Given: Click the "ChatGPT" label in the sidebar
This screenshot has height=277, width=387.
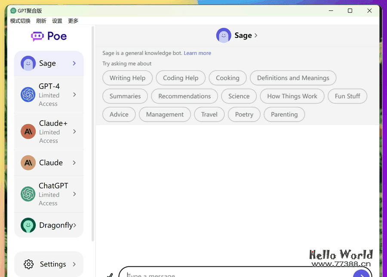Looking at the screenshot, I should 53,186.
